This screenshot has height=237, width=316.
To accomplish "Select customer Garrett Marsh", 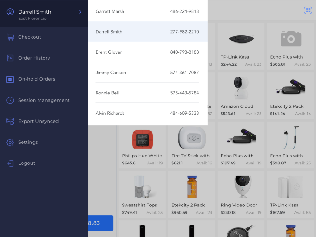I will [x=148, y=11].
